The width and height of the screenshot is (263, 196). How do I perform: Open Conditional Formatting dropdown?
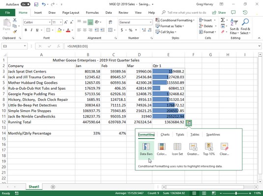[175, 20]
